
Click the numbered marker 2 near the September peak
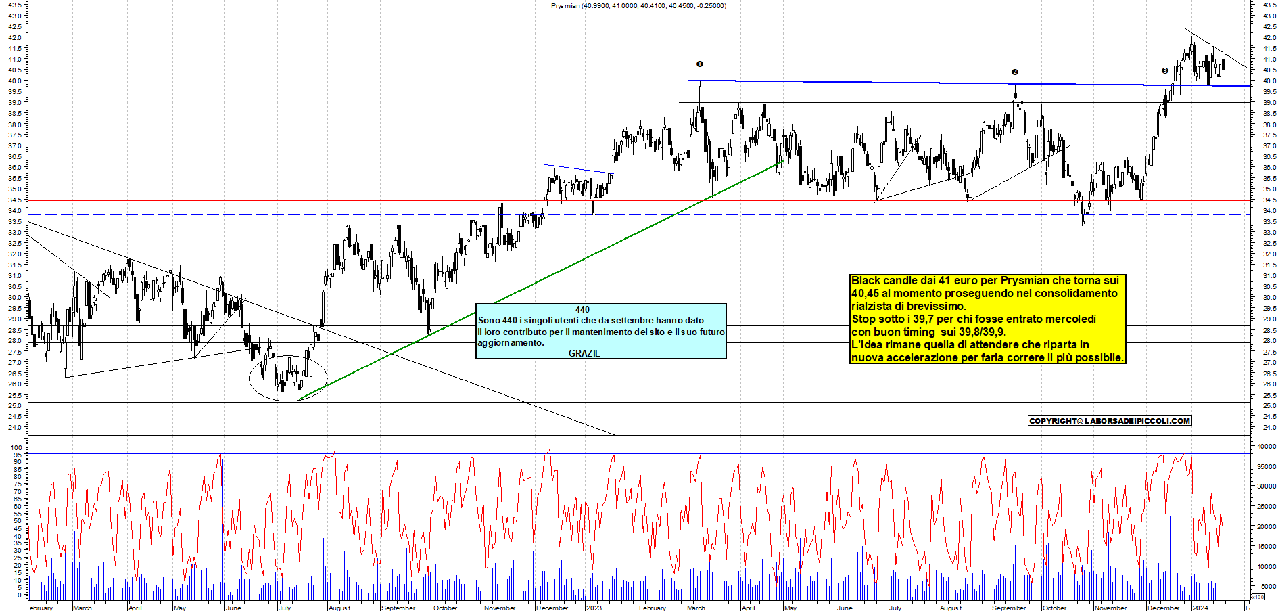[1014, 72]
